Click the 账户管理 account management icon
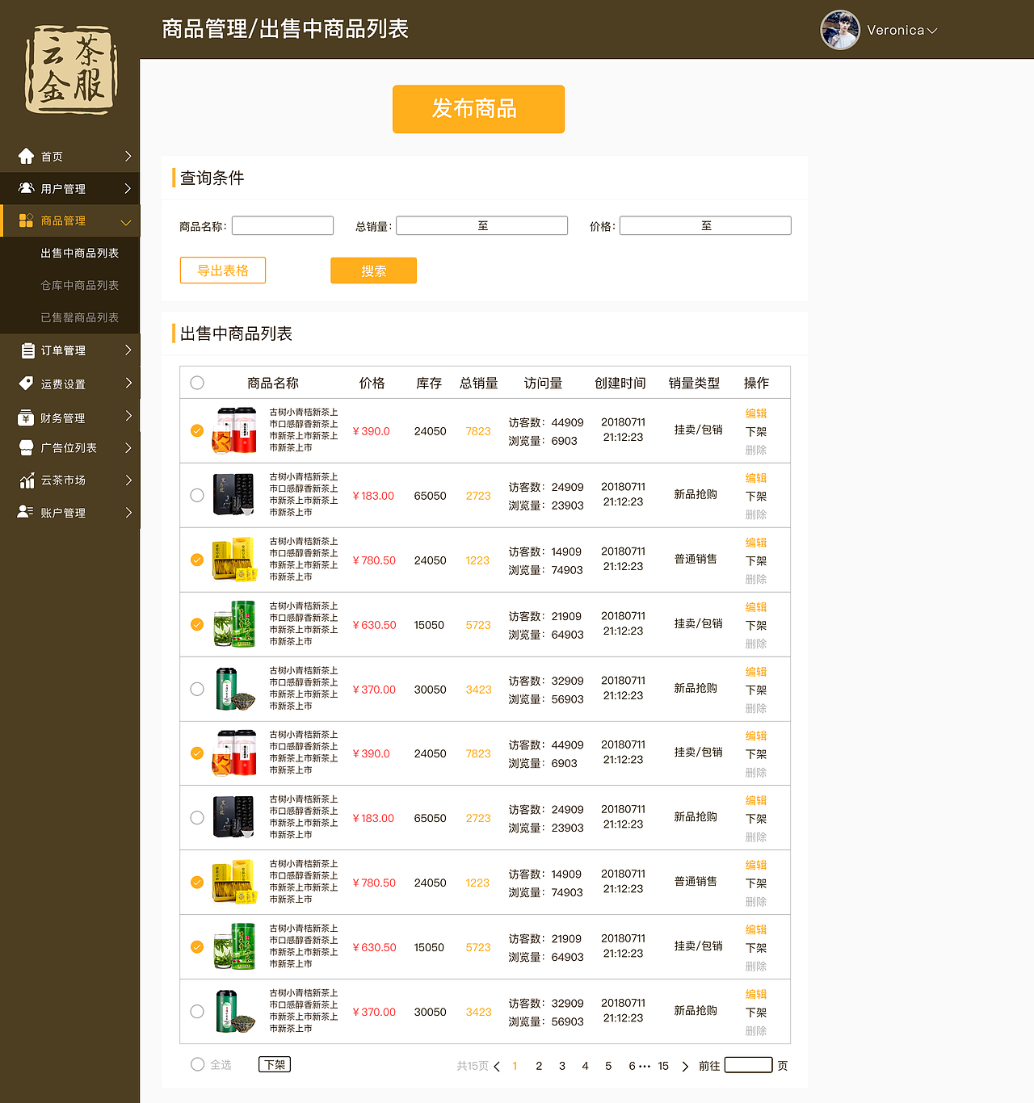Image resolution: width=1034 pixels, height=1103 pixels. 25,511
